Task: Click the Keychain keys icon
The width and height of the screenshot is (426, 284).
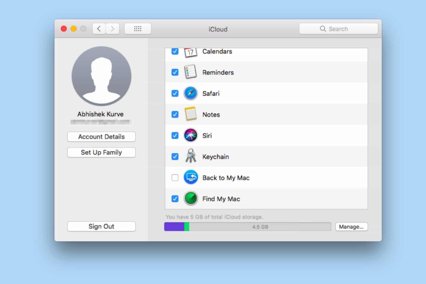Action: tap(190, 156)
